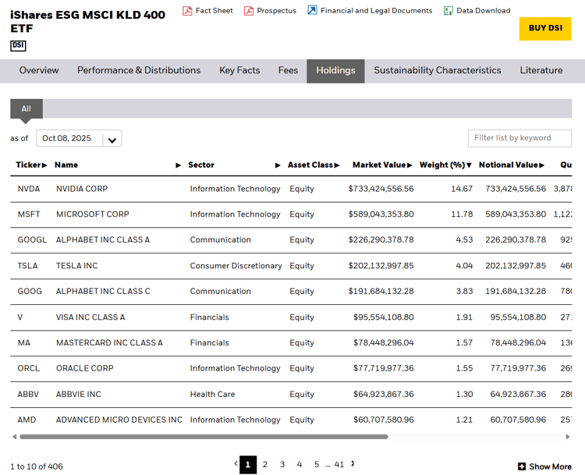Click the Data Download link
This screenshot has width=585, height=475.
483,10
